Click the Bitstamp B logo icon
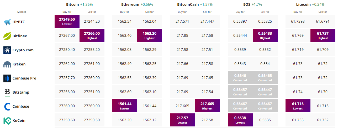Screen dimensions: 338x128 pyautogui.click(x=7, y=92)
